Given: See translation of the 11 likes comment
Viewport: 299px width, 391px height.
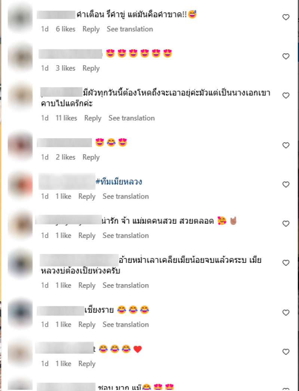Looking at the screenshot, I should 132,118.
